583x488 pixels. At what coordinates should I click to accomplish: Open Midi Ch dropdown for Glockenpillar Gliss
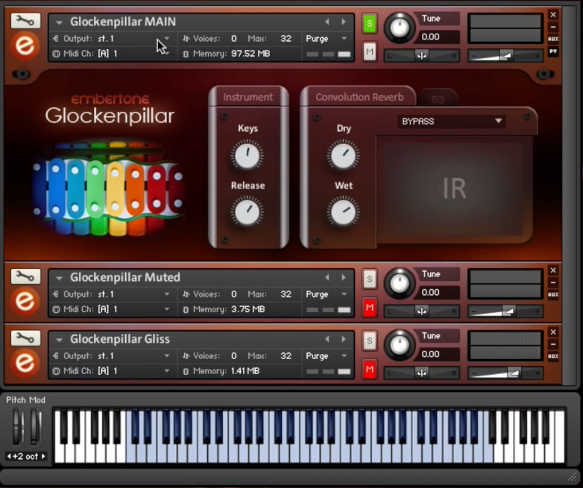(166, 370)
